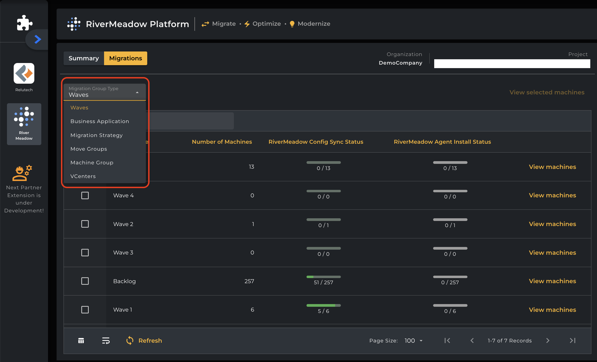Choose Waves in the dropdown list
This screenshot has height=362, width=597.
[105, 108]
